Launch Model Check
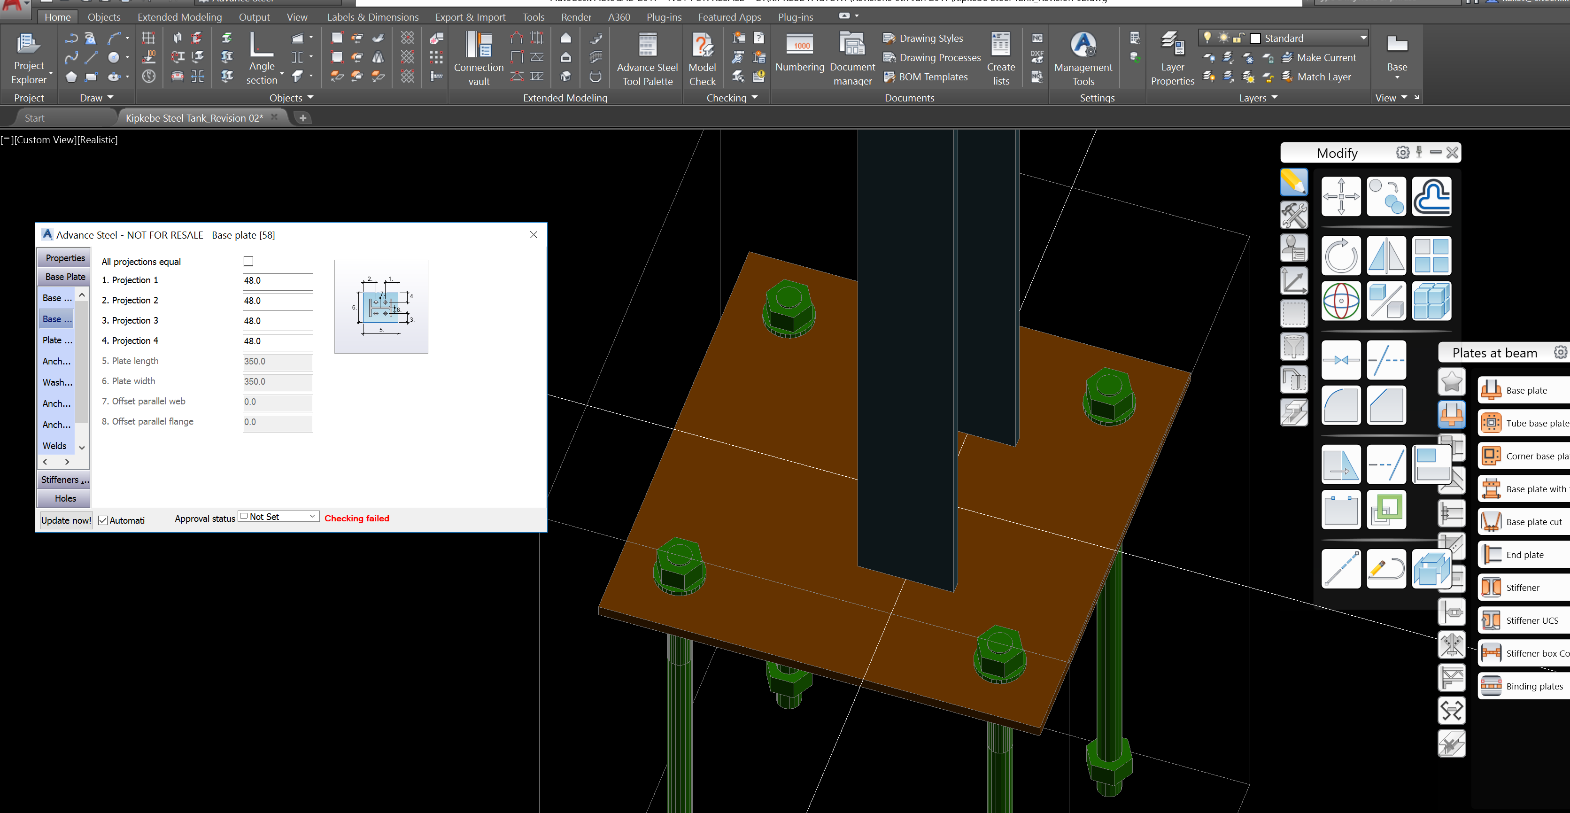Viewport: 1570px width, 813px height. point(702,58)
